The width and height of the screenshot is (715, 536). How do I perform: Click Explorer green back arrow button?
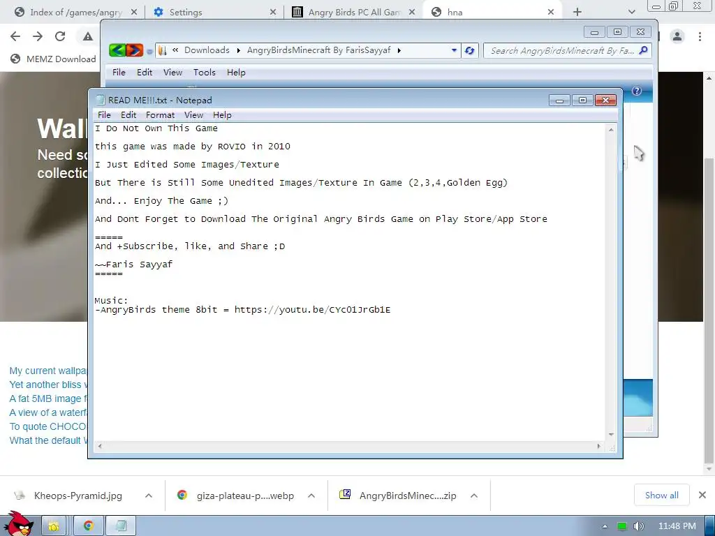[x=117, y=50]
